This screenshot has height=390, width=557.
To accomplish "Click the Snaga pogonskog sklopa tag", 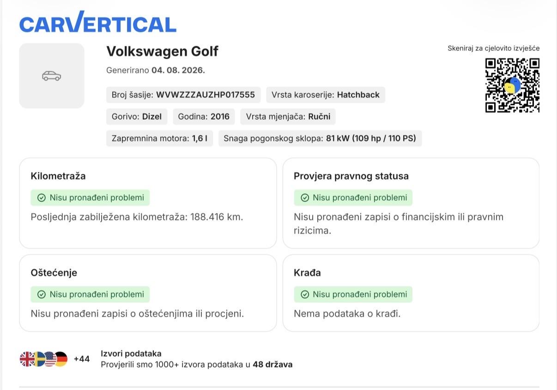I will pyautogui.click(x=320, y=138).
